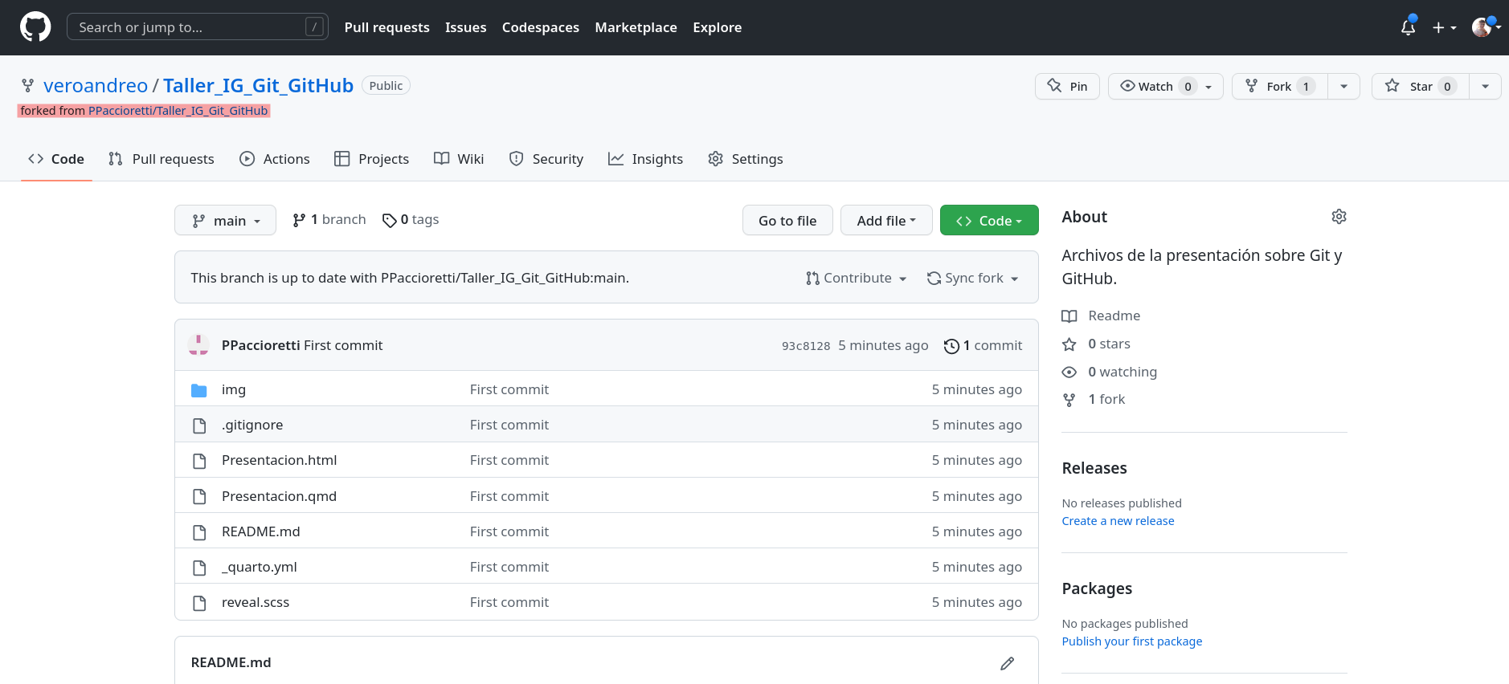The height and width of the screenshot is (684, 1509).
Task: Focus the Search or jump to field
Action: point(189,27)
